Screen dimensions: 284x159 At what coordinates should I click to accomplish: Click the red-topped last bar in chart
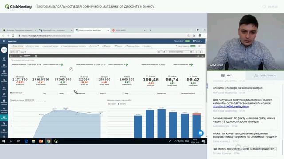click(x=196, y=125)
